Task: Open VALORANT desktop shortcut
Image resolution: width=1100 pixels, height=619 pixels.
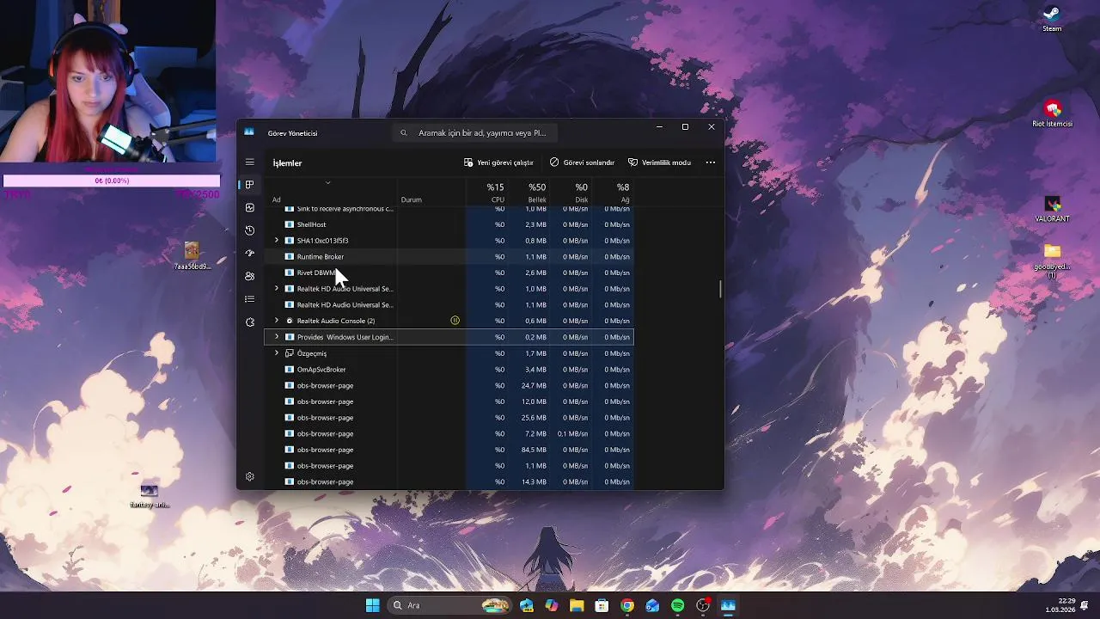Action: point(1052,209)
